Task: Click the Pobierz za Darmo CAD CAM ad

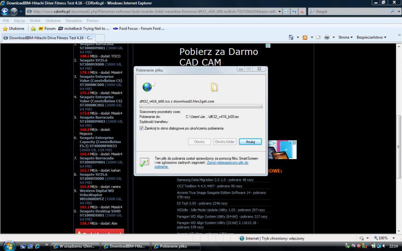Action: 219,57
